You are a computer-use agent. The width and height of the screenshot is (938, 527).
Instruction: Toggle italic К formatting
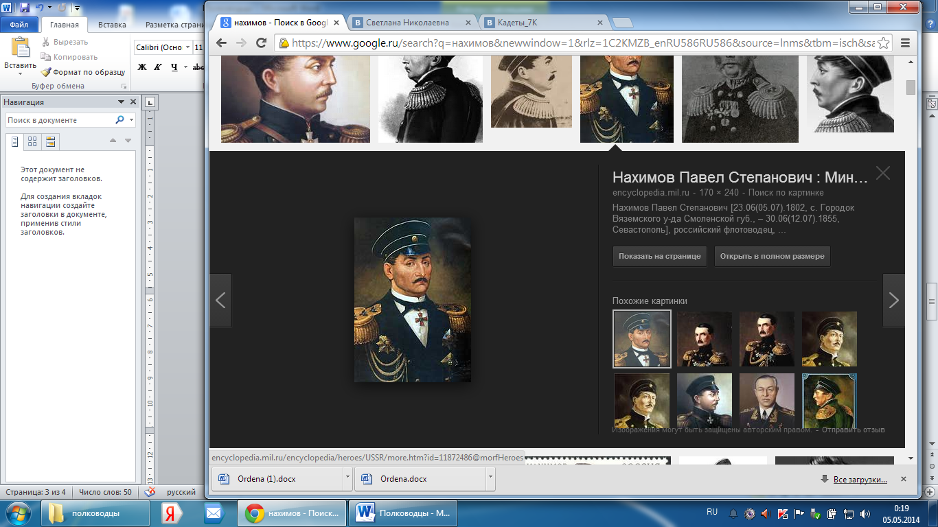158,67
